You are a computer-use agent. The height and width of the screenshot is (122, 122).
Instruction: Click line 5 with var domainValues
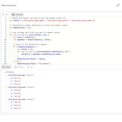(20, 28)
